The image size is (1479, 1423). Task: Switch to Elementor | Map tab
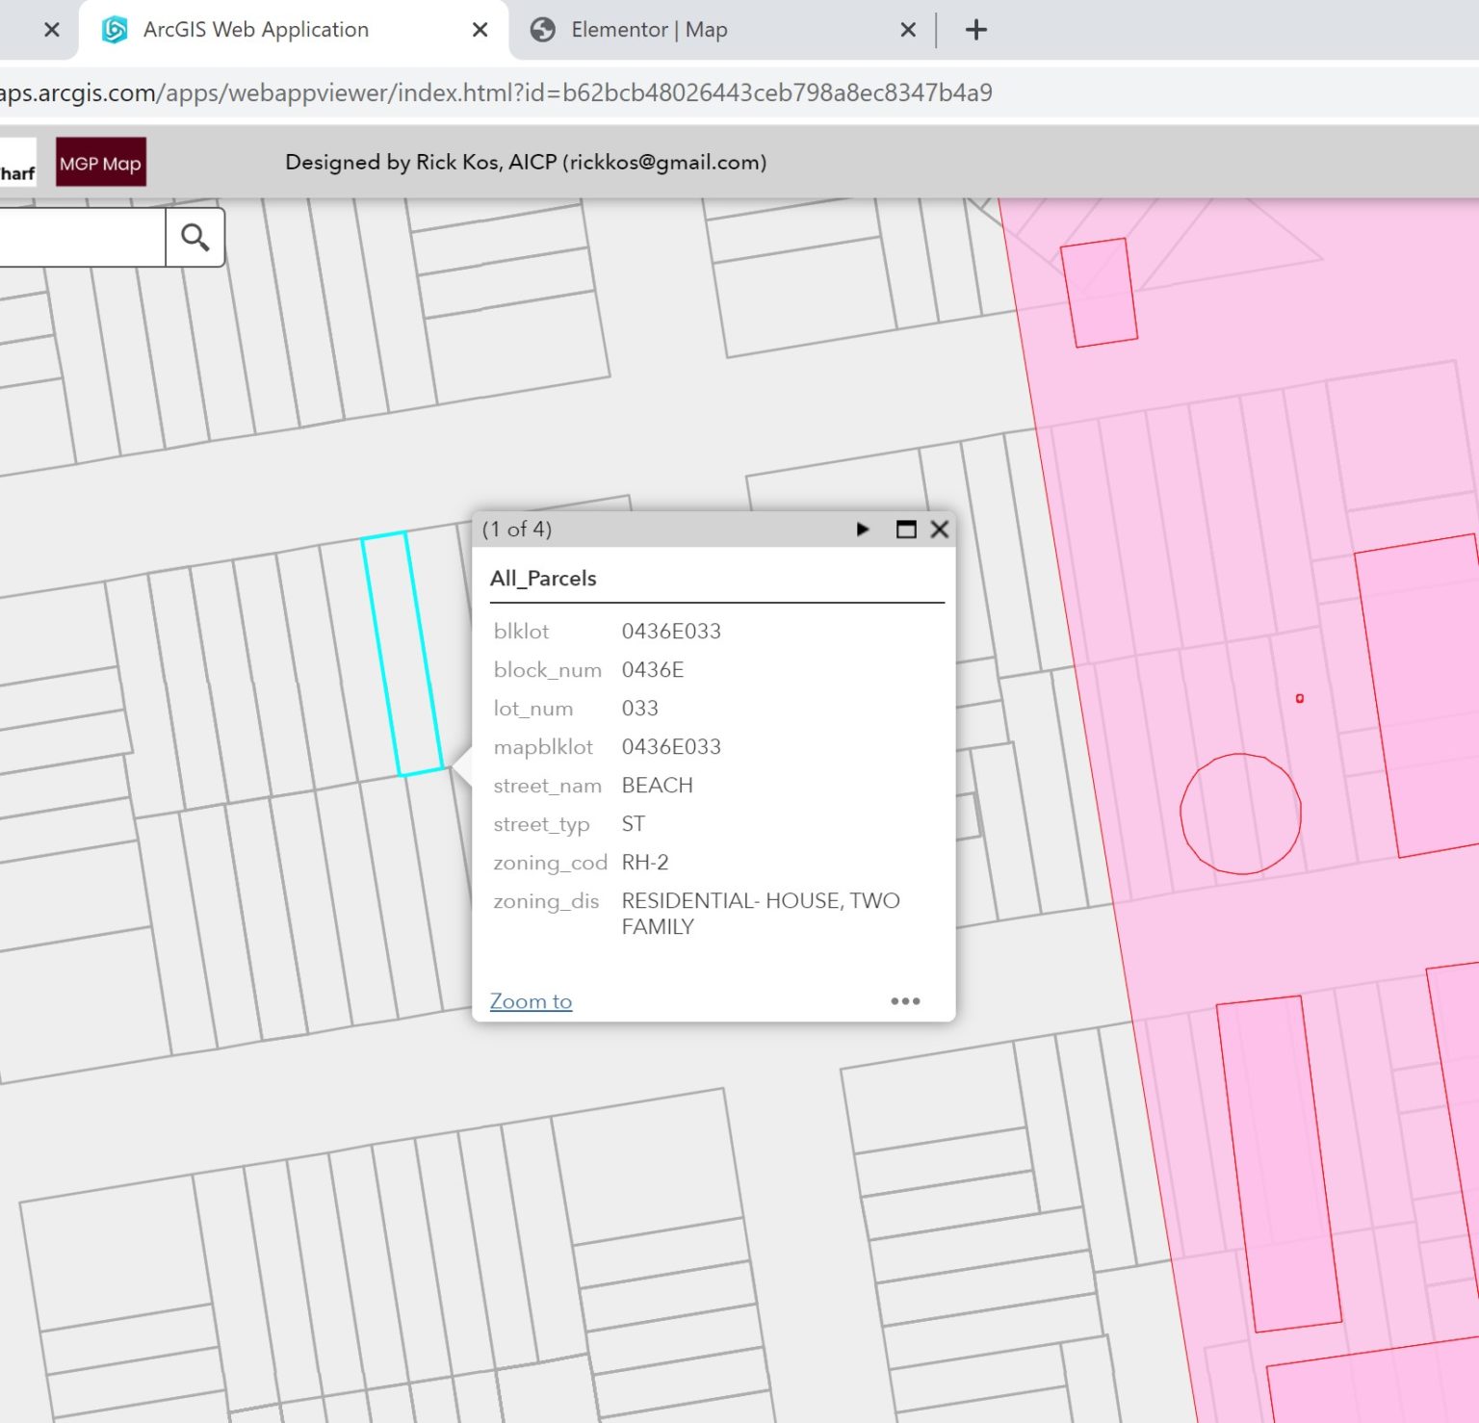pyautogui.click(x=649, y=30)
